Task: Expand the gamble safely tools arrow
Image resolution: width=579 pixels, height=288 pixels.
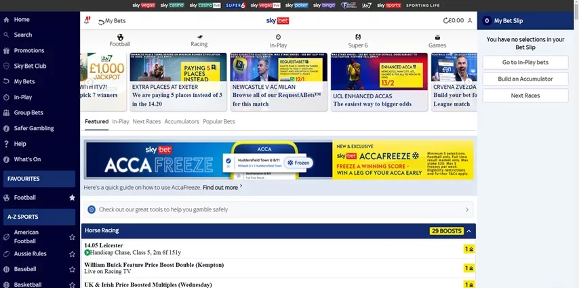Action: 466,209
